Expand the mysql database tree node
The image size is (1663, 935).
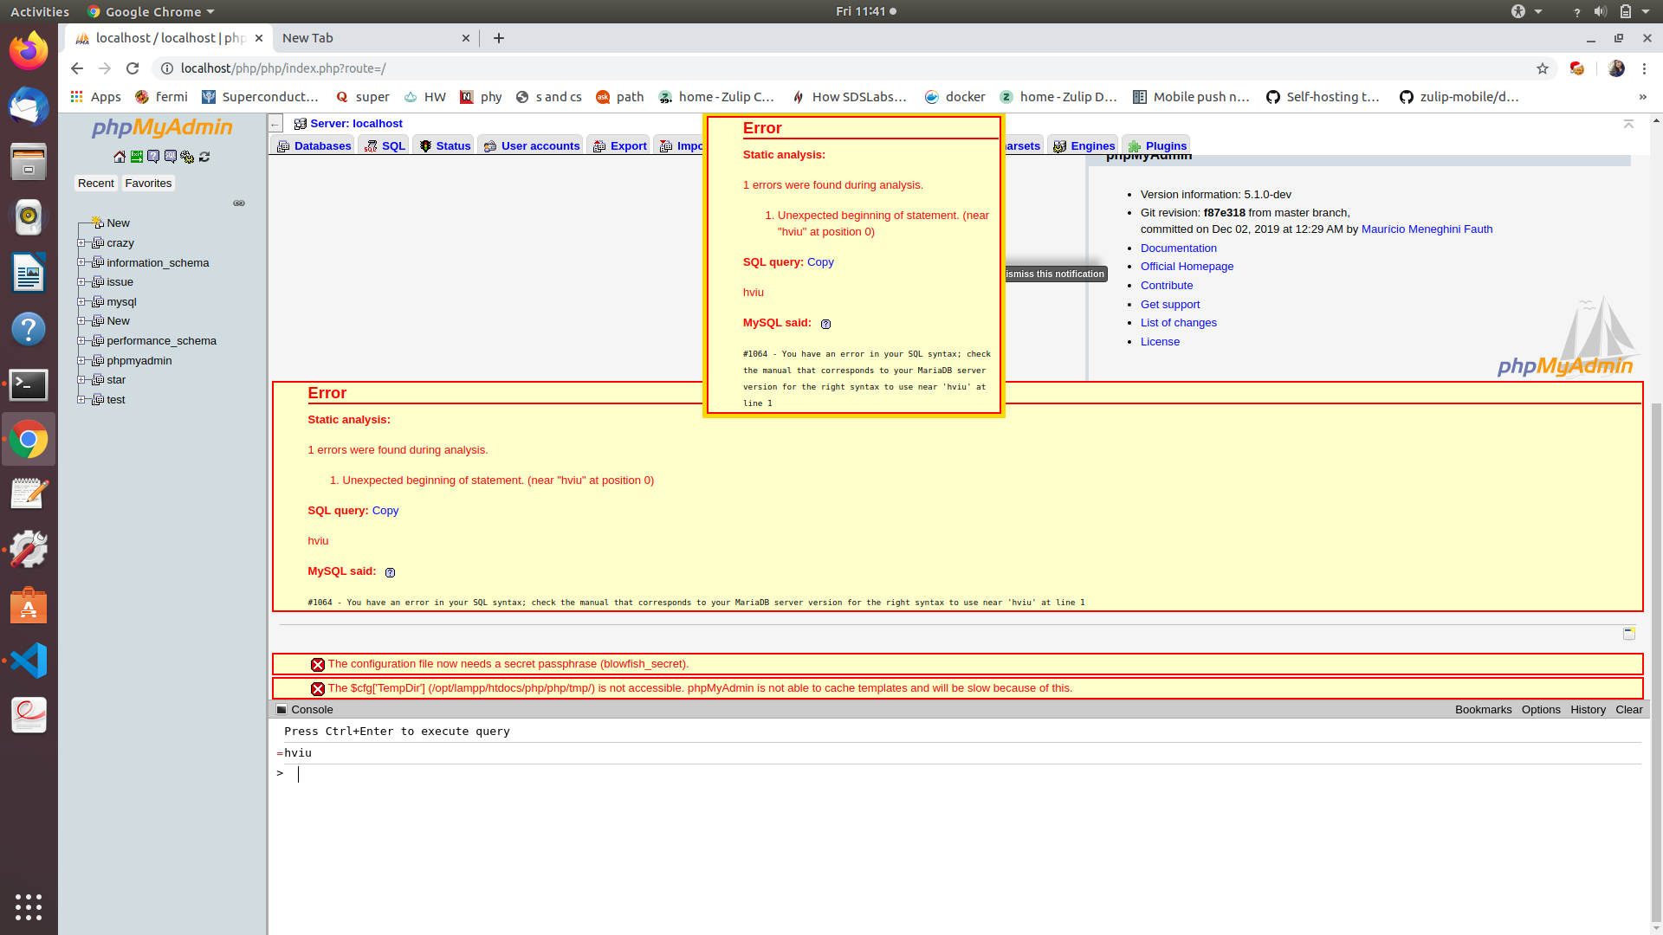pos(82,301)
